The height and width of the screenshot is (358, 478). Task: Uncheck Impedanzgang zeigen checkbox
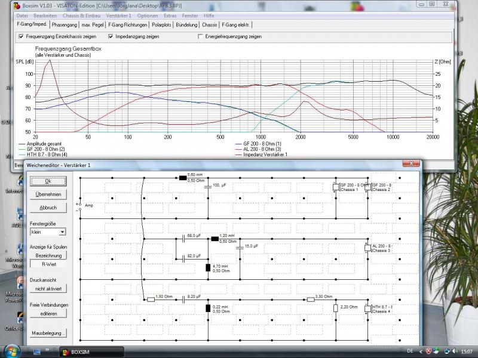tap(110, 36)
